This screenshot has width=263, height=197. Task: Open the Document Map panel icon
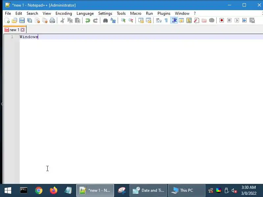point(189,20)
